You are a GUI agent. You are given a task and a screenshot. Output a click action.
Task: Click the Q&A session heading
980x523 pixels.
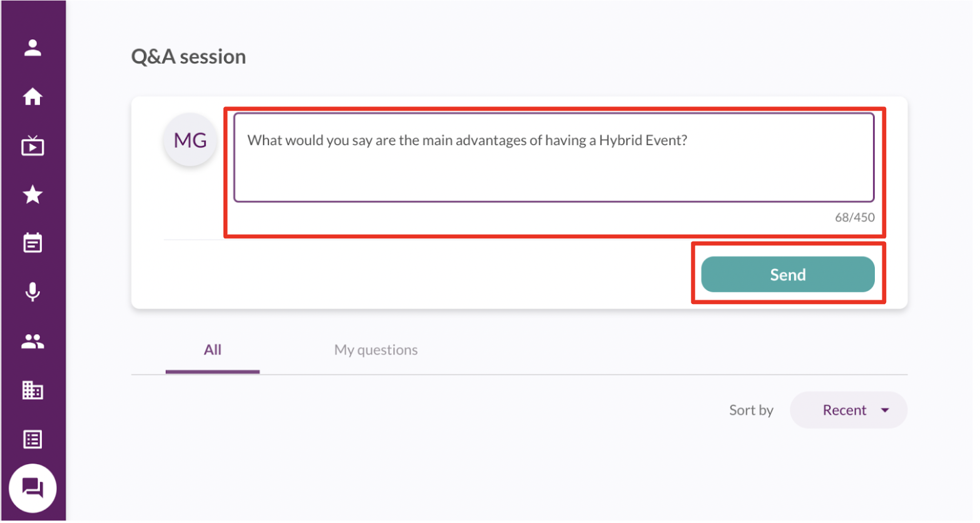(x=188, y=57)
